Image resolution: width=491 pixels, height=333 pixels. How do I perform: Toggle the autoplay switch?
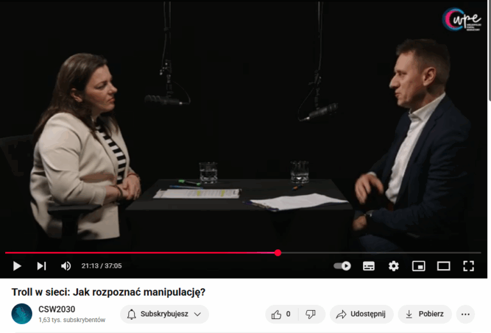pyautogui.click(x=342, y=266)
